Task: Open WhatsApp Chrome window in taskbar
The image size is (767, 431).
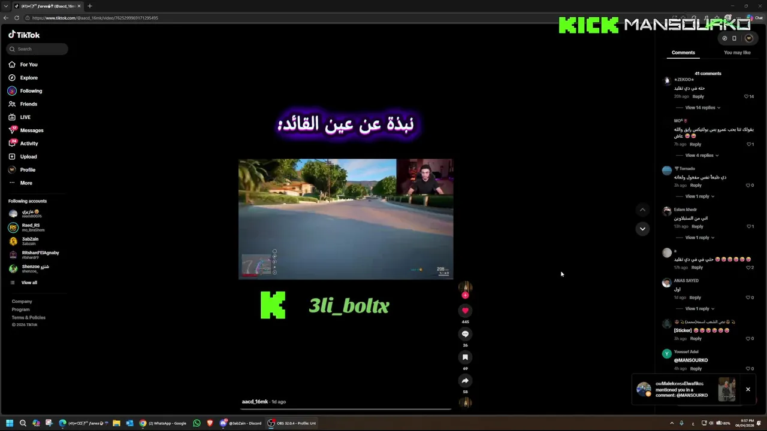Action: pyautogui.click(x=164, y=423)
